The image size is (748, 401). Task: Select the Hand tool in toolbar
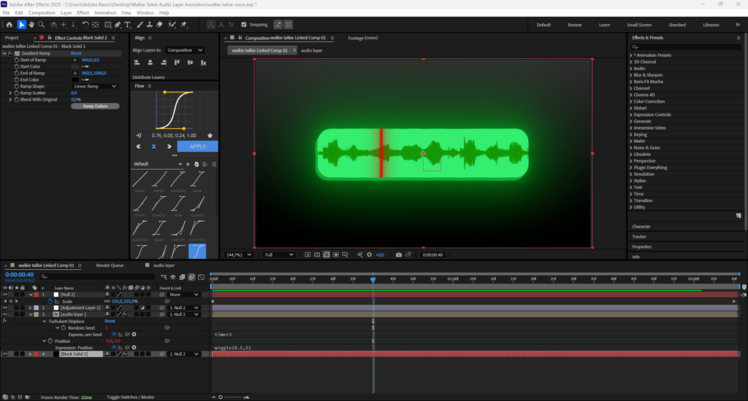31,25
